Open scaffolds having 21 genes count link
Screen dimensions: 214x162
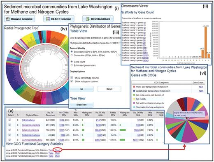pos(144,23)
